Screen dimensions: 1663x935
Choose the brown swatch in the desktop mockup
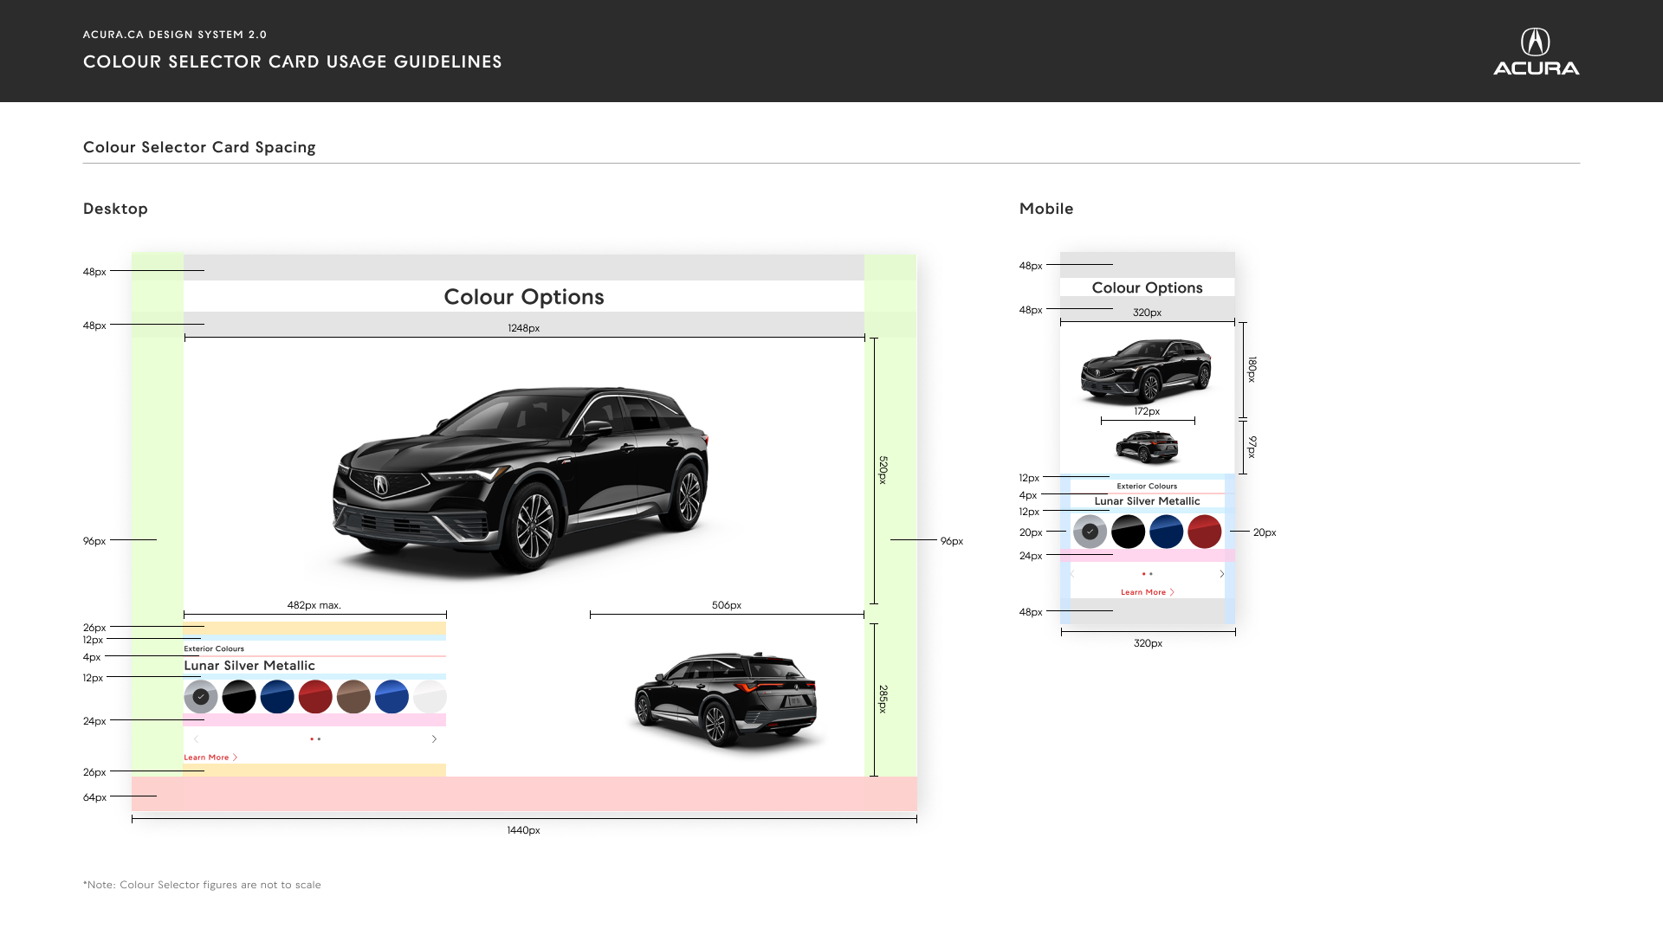click(353, 697)
